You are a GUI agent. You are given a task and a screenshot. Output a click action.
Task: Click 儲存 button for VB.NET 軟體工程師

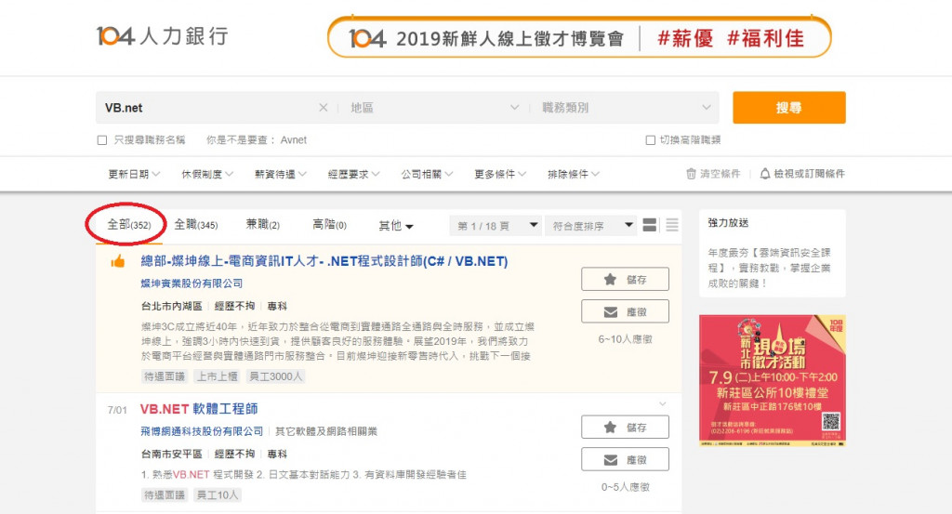(x=626, y=428)
